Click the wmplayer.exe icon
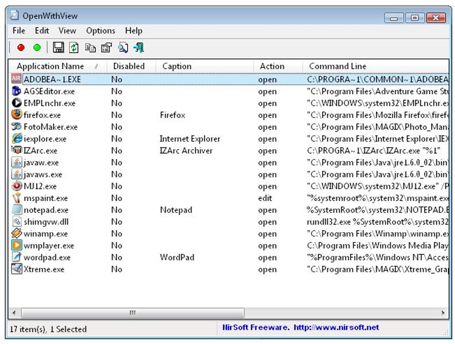Viewport: 455px width, 344px height. click(17, 245)
